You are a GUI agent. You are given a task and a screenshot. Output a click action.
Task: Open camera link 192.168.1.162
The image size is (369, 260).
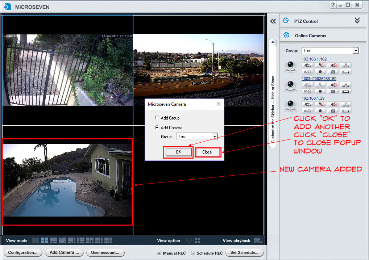(314, 59)
